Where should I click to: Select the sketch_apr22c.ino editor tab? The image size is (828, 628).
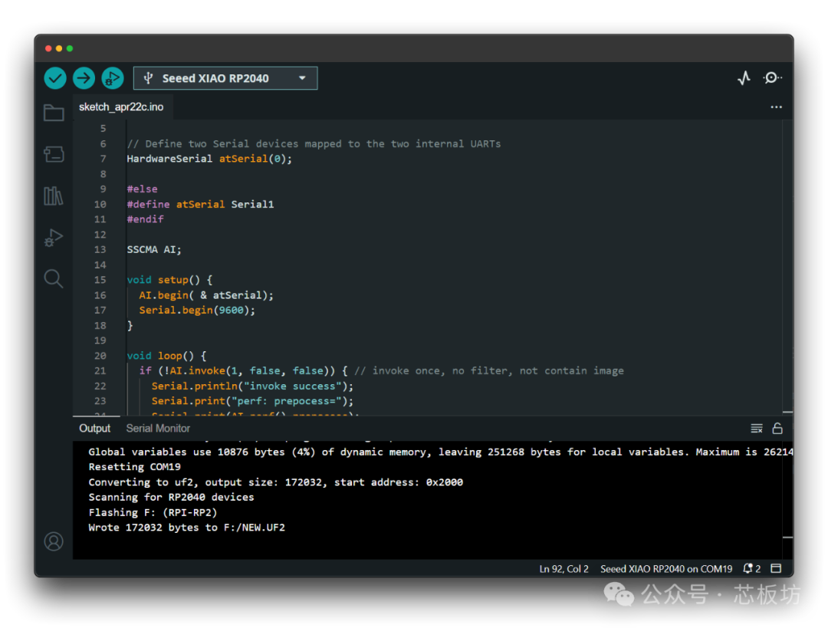pos(121,107)
